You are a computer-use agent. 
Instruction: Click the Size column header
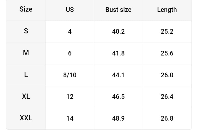tap(26, 9)
